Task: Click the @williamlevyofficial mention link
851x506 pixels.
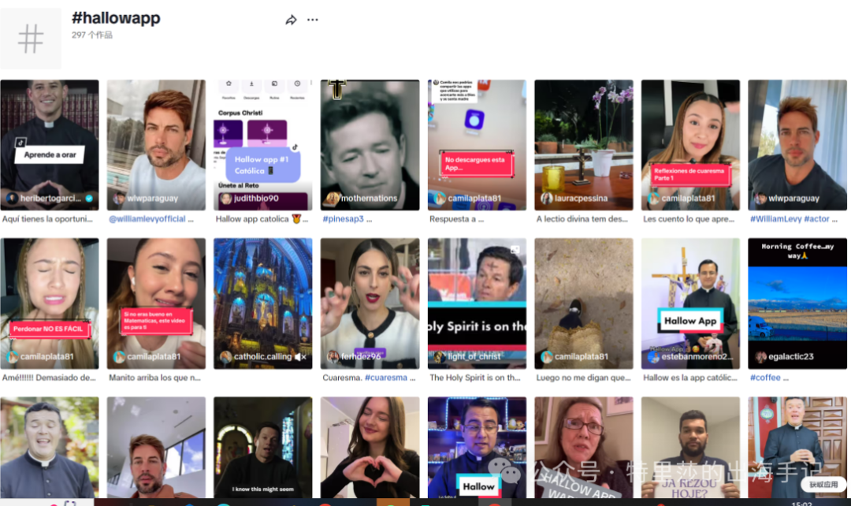Action: (147, 219)
